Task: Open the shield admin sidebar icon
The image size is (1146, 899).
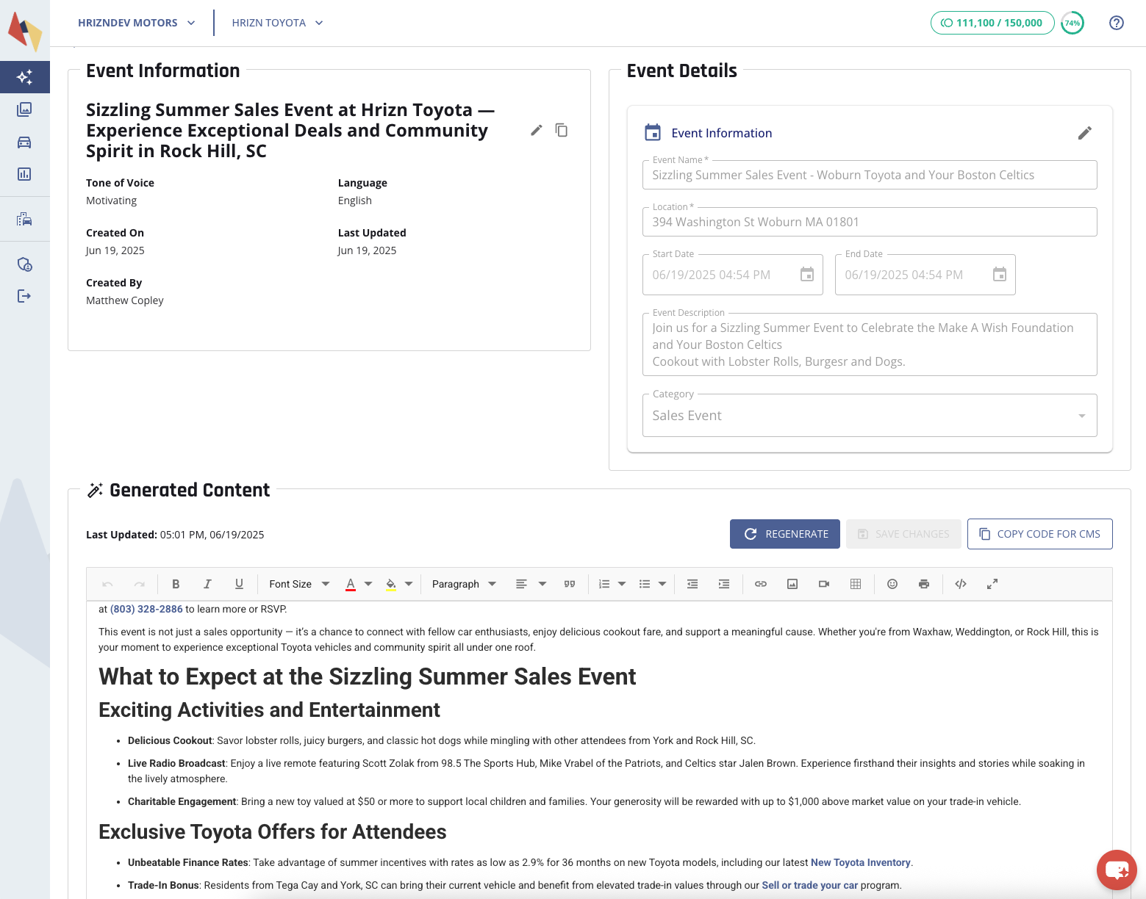Action: tap(24, 264)
